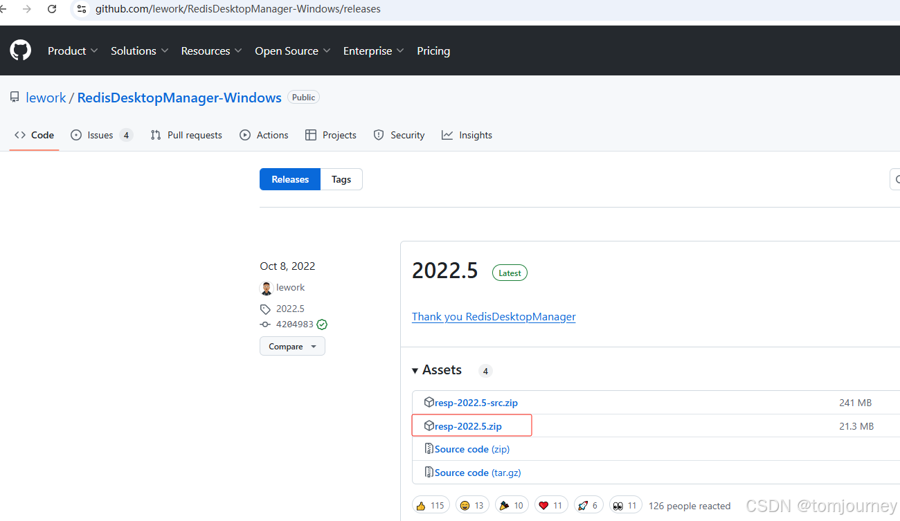Click the Public visibility badge

303,98
